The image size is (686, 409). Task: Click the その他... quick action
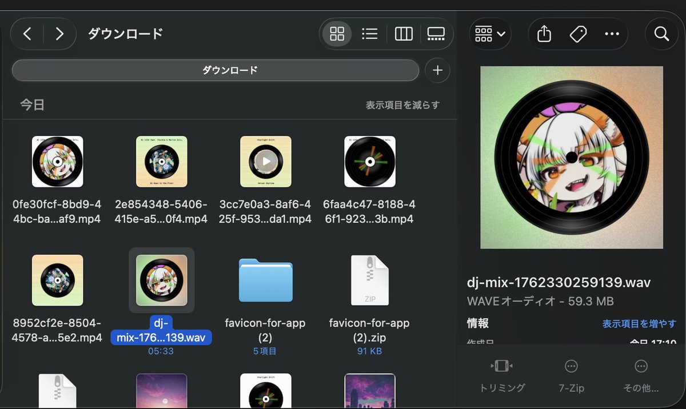click(641, 376)
